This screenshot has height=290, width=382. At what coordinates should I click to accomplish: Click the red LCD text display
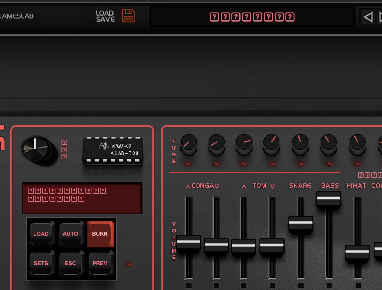(x=82, y=197)
